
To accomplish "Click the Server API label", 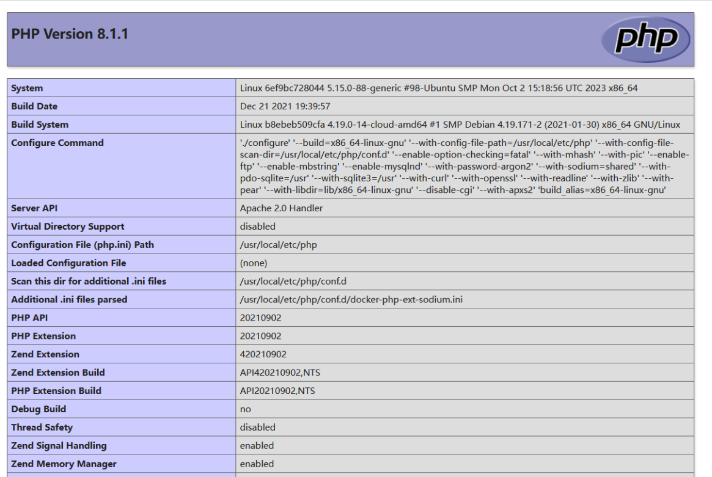I will (34, 208).
